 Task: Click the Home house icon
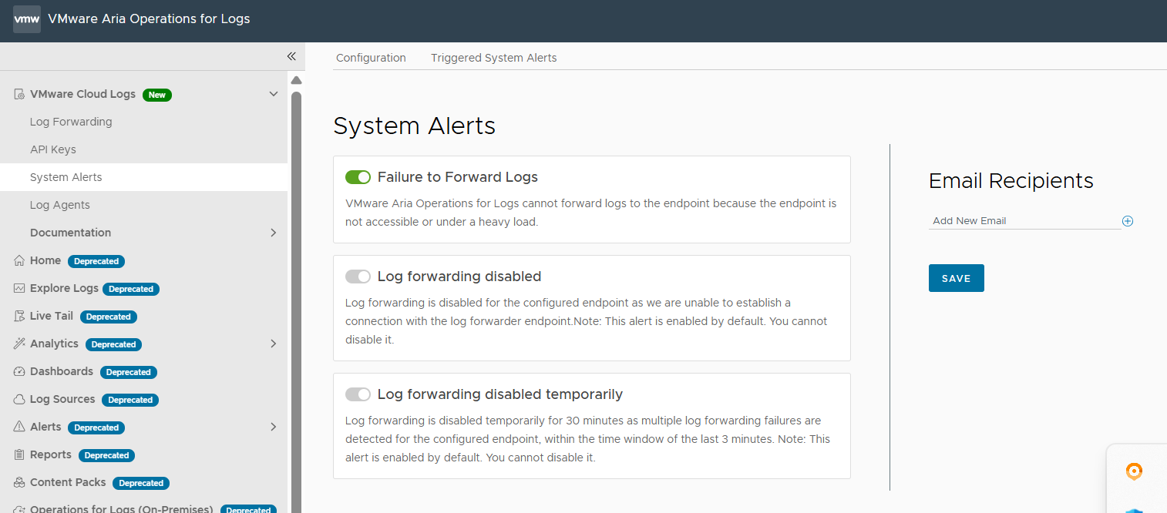20,261
